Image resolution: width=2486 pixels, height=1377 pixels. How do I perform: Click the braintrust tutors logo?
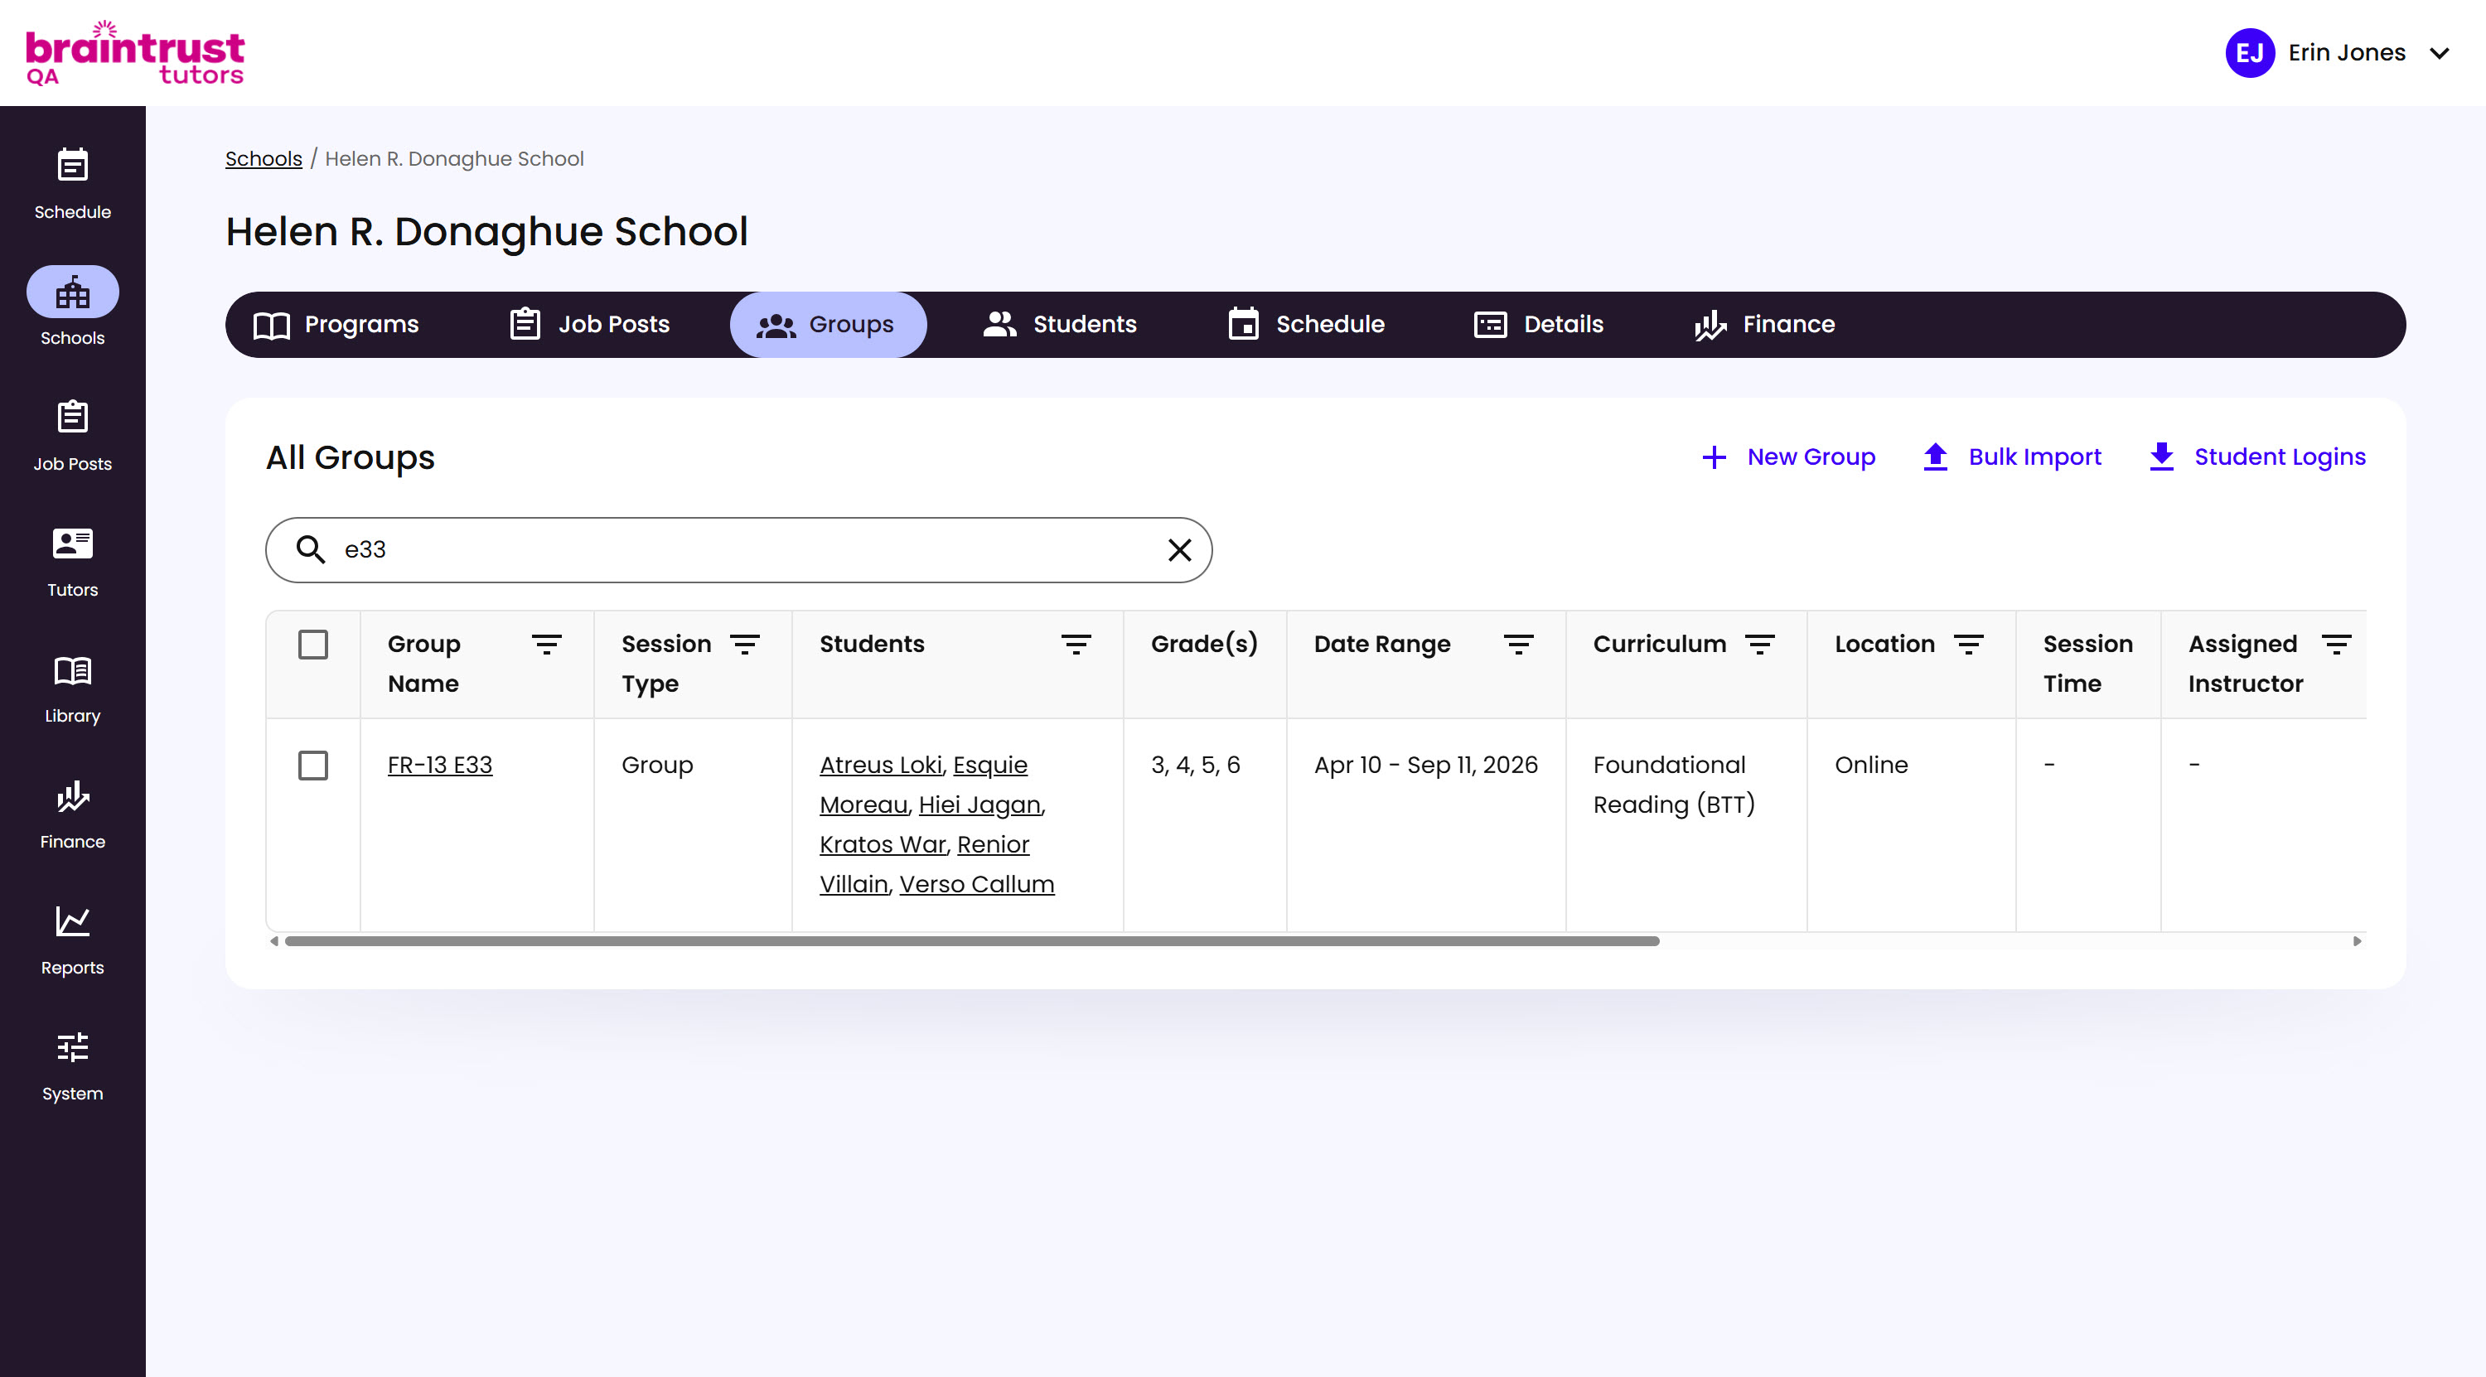coord(134,53)
